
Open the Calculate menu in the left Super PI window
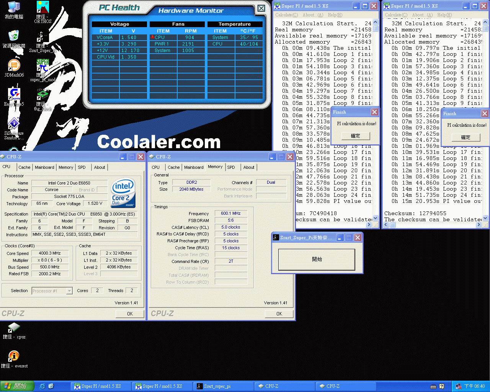point(287,15)
